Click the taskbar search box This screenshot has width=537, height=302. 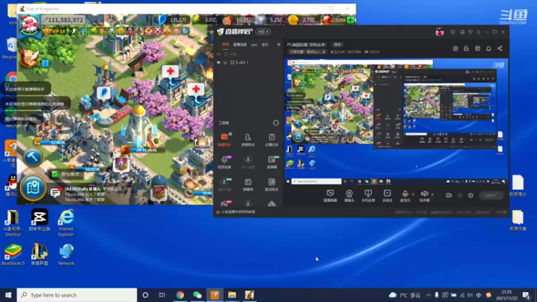77,295
